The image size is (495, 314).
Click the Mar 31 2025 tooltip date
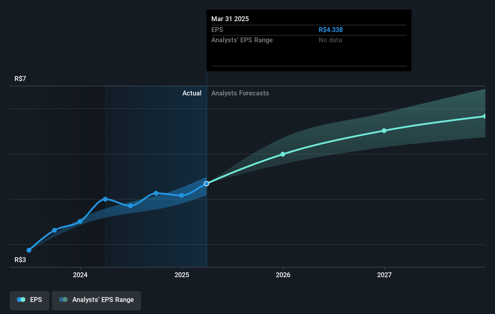coord(230,19)
